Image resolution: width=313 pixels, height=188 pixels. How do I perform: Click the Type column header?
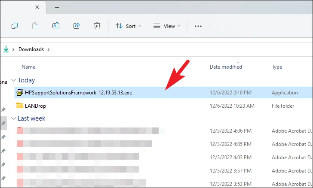(x=277, y=67)
